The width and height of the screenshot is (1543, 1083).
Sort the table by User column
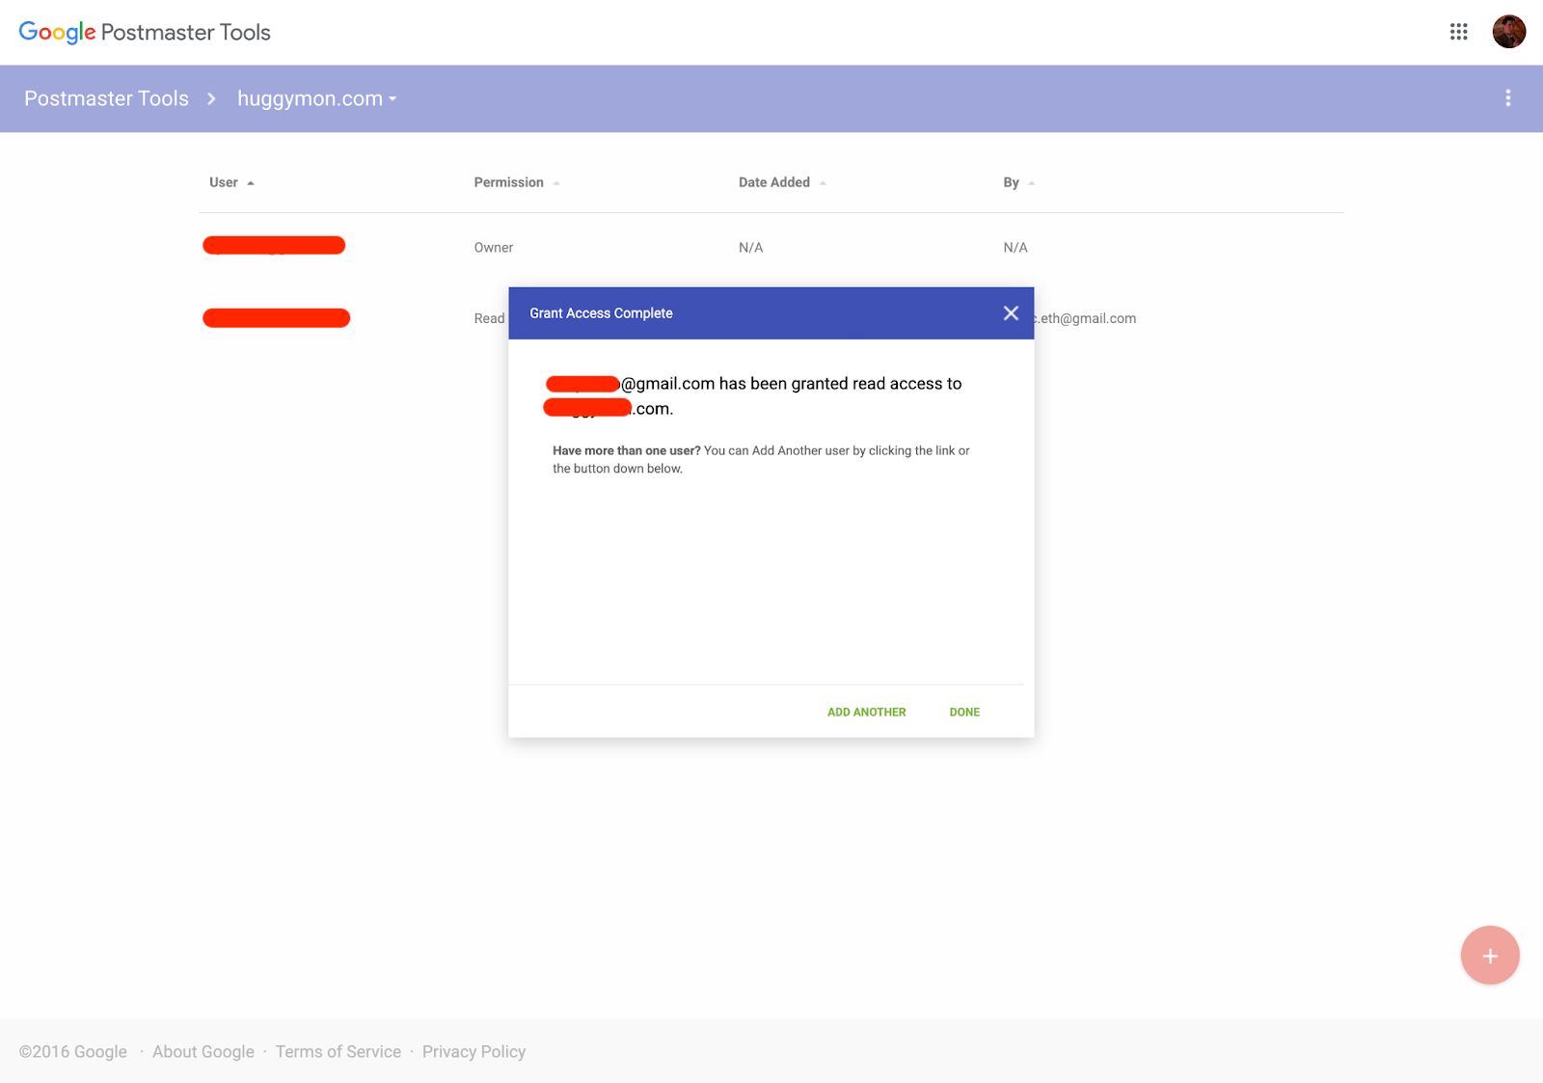tap(231, 182)
